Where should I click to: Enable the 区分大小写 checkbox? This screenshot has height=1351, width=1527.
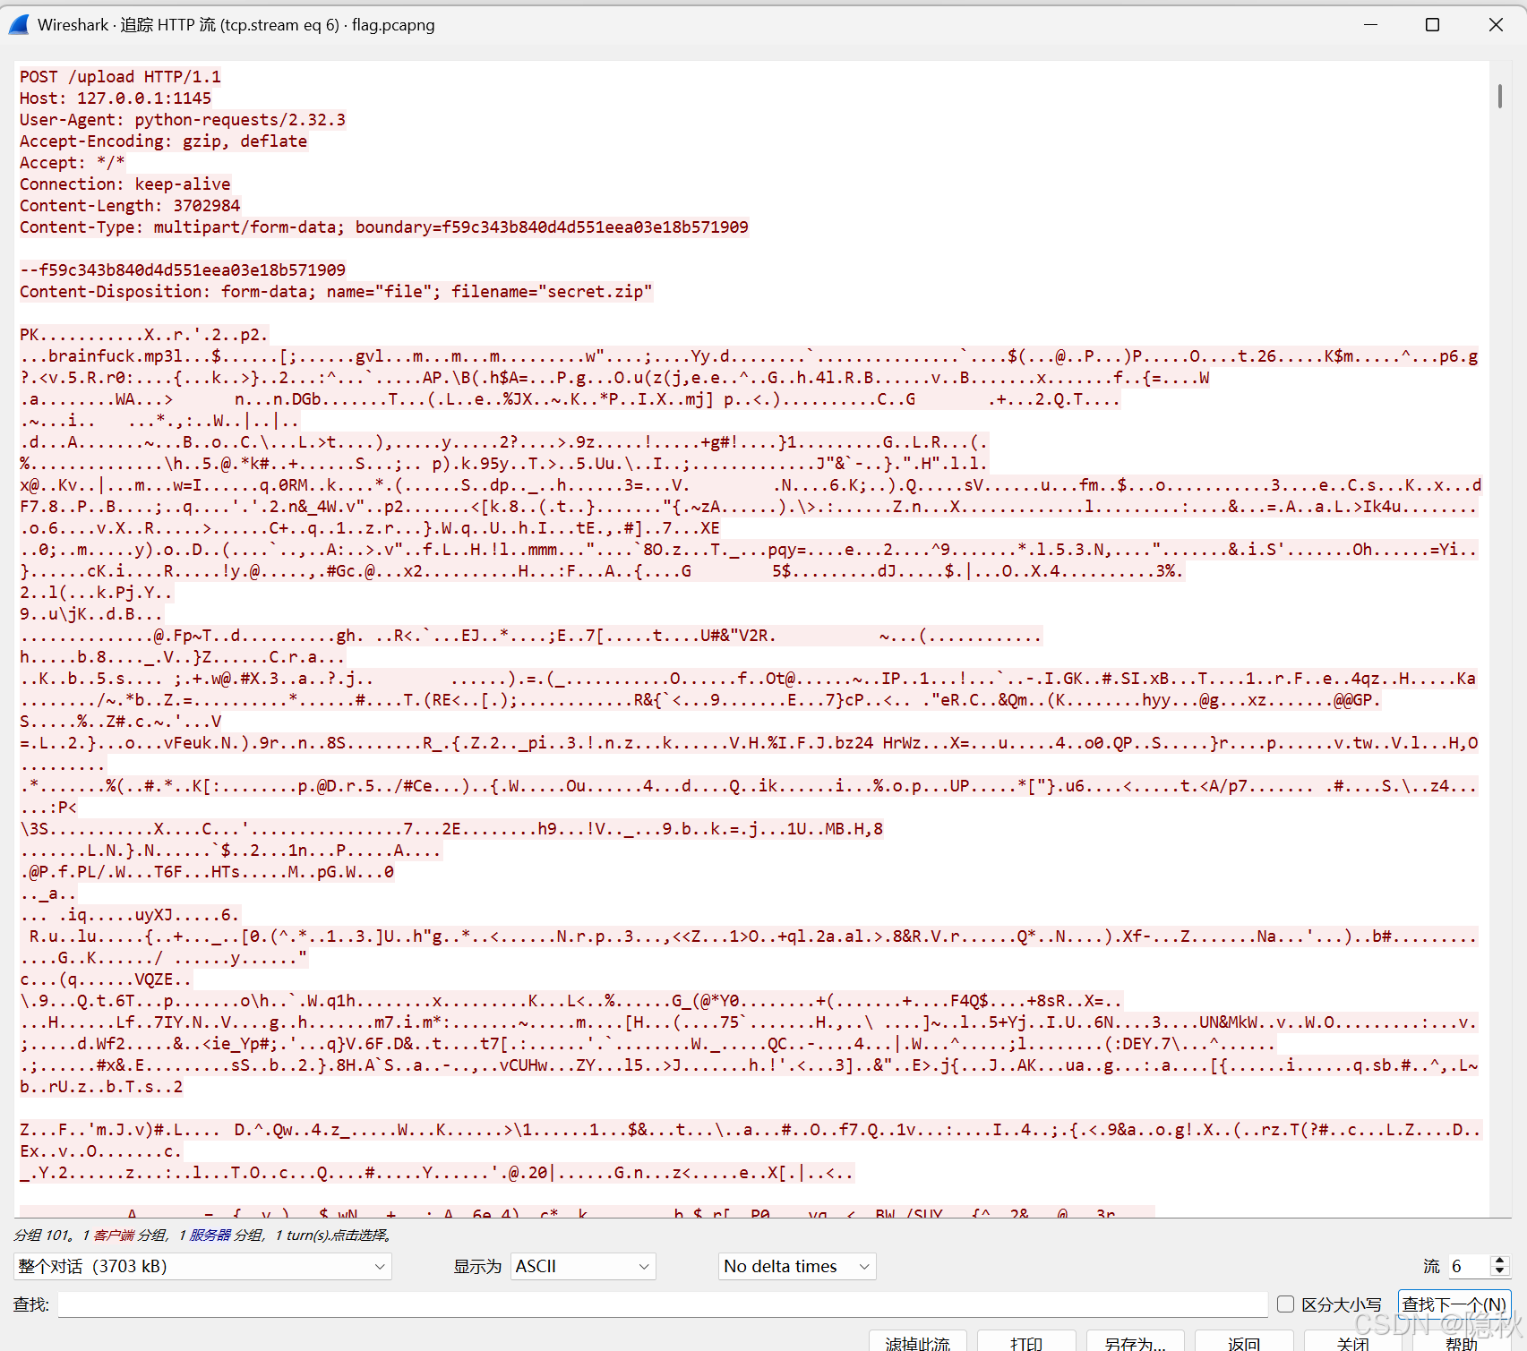[x=1287, y=1304]
